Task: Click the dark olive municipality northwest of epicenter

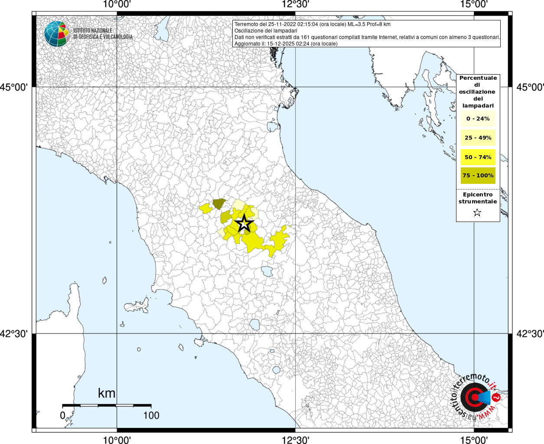Action: (219, 203)
